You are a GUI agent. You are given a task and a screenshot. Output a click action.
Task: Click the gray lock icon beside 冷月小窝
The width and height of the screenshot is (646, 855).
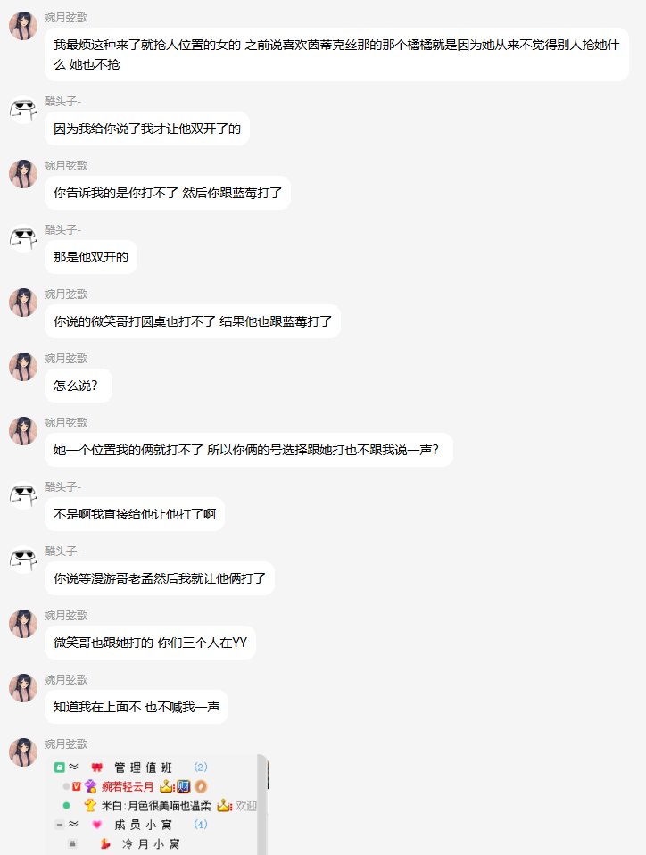pos(72,843)
